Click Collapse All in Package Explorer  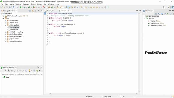pos(30,11)
